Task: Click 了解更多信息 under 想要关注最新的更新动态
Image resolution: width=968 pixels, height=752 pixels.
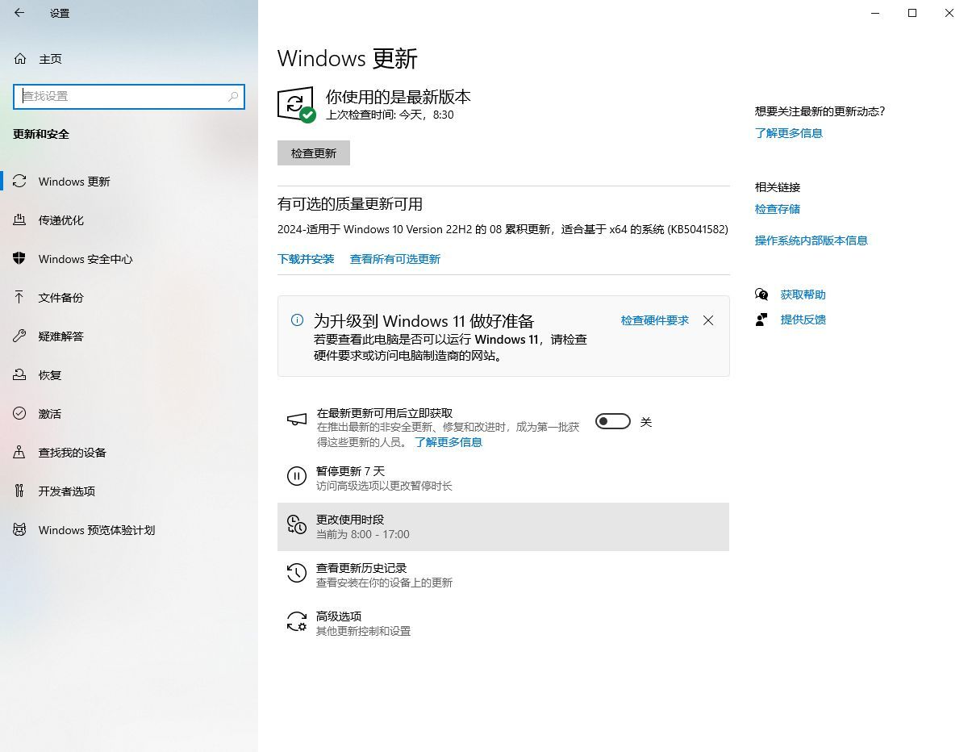Action: coord(789,133)
